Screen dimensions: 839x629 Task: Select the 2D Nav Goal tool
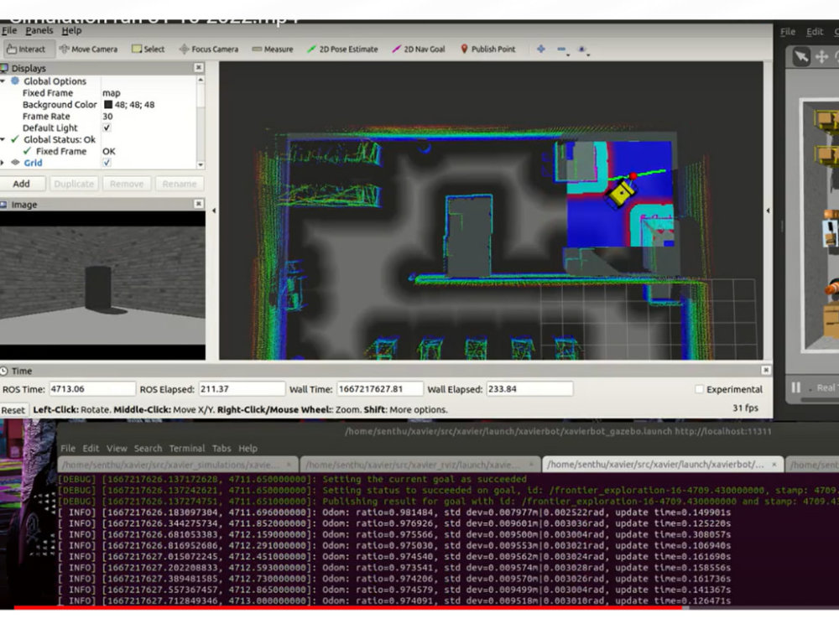(419, 49)
